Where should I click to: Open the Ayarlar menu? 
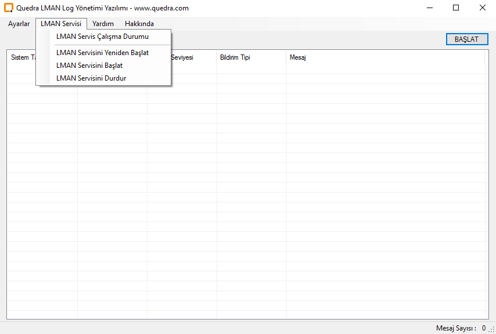(x=19, y=24)
